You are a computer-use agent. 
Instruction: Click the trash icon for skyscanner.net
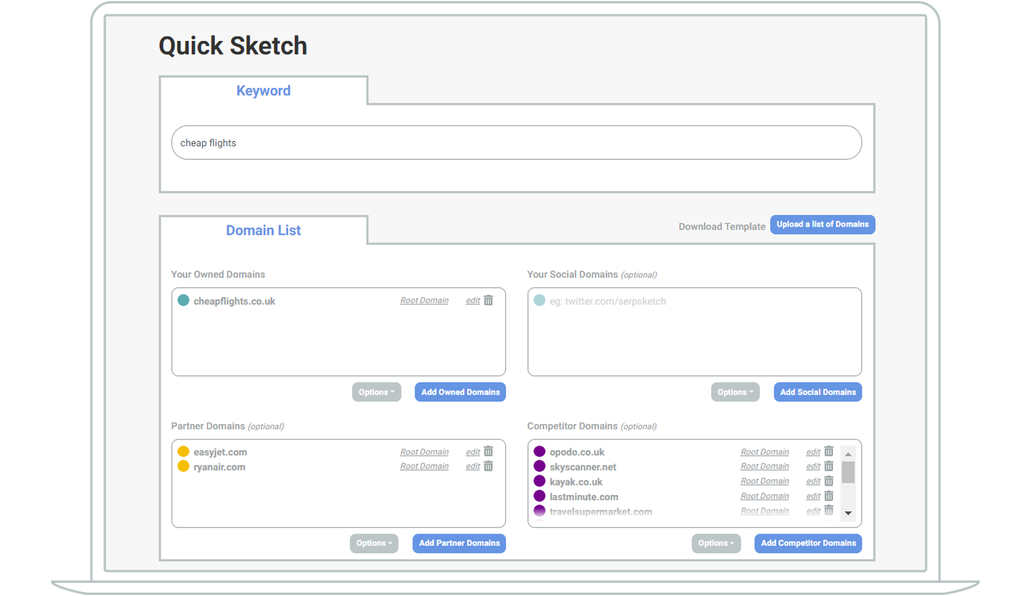point(828,466)
